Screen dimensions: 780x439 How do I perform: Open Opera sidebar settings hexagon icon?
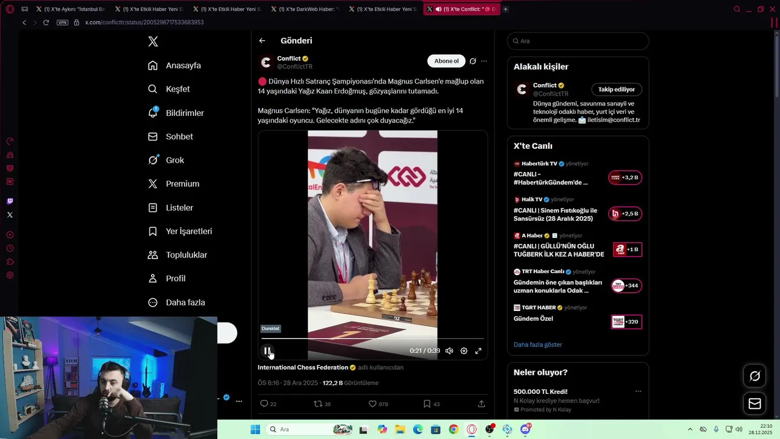[10, 275]
